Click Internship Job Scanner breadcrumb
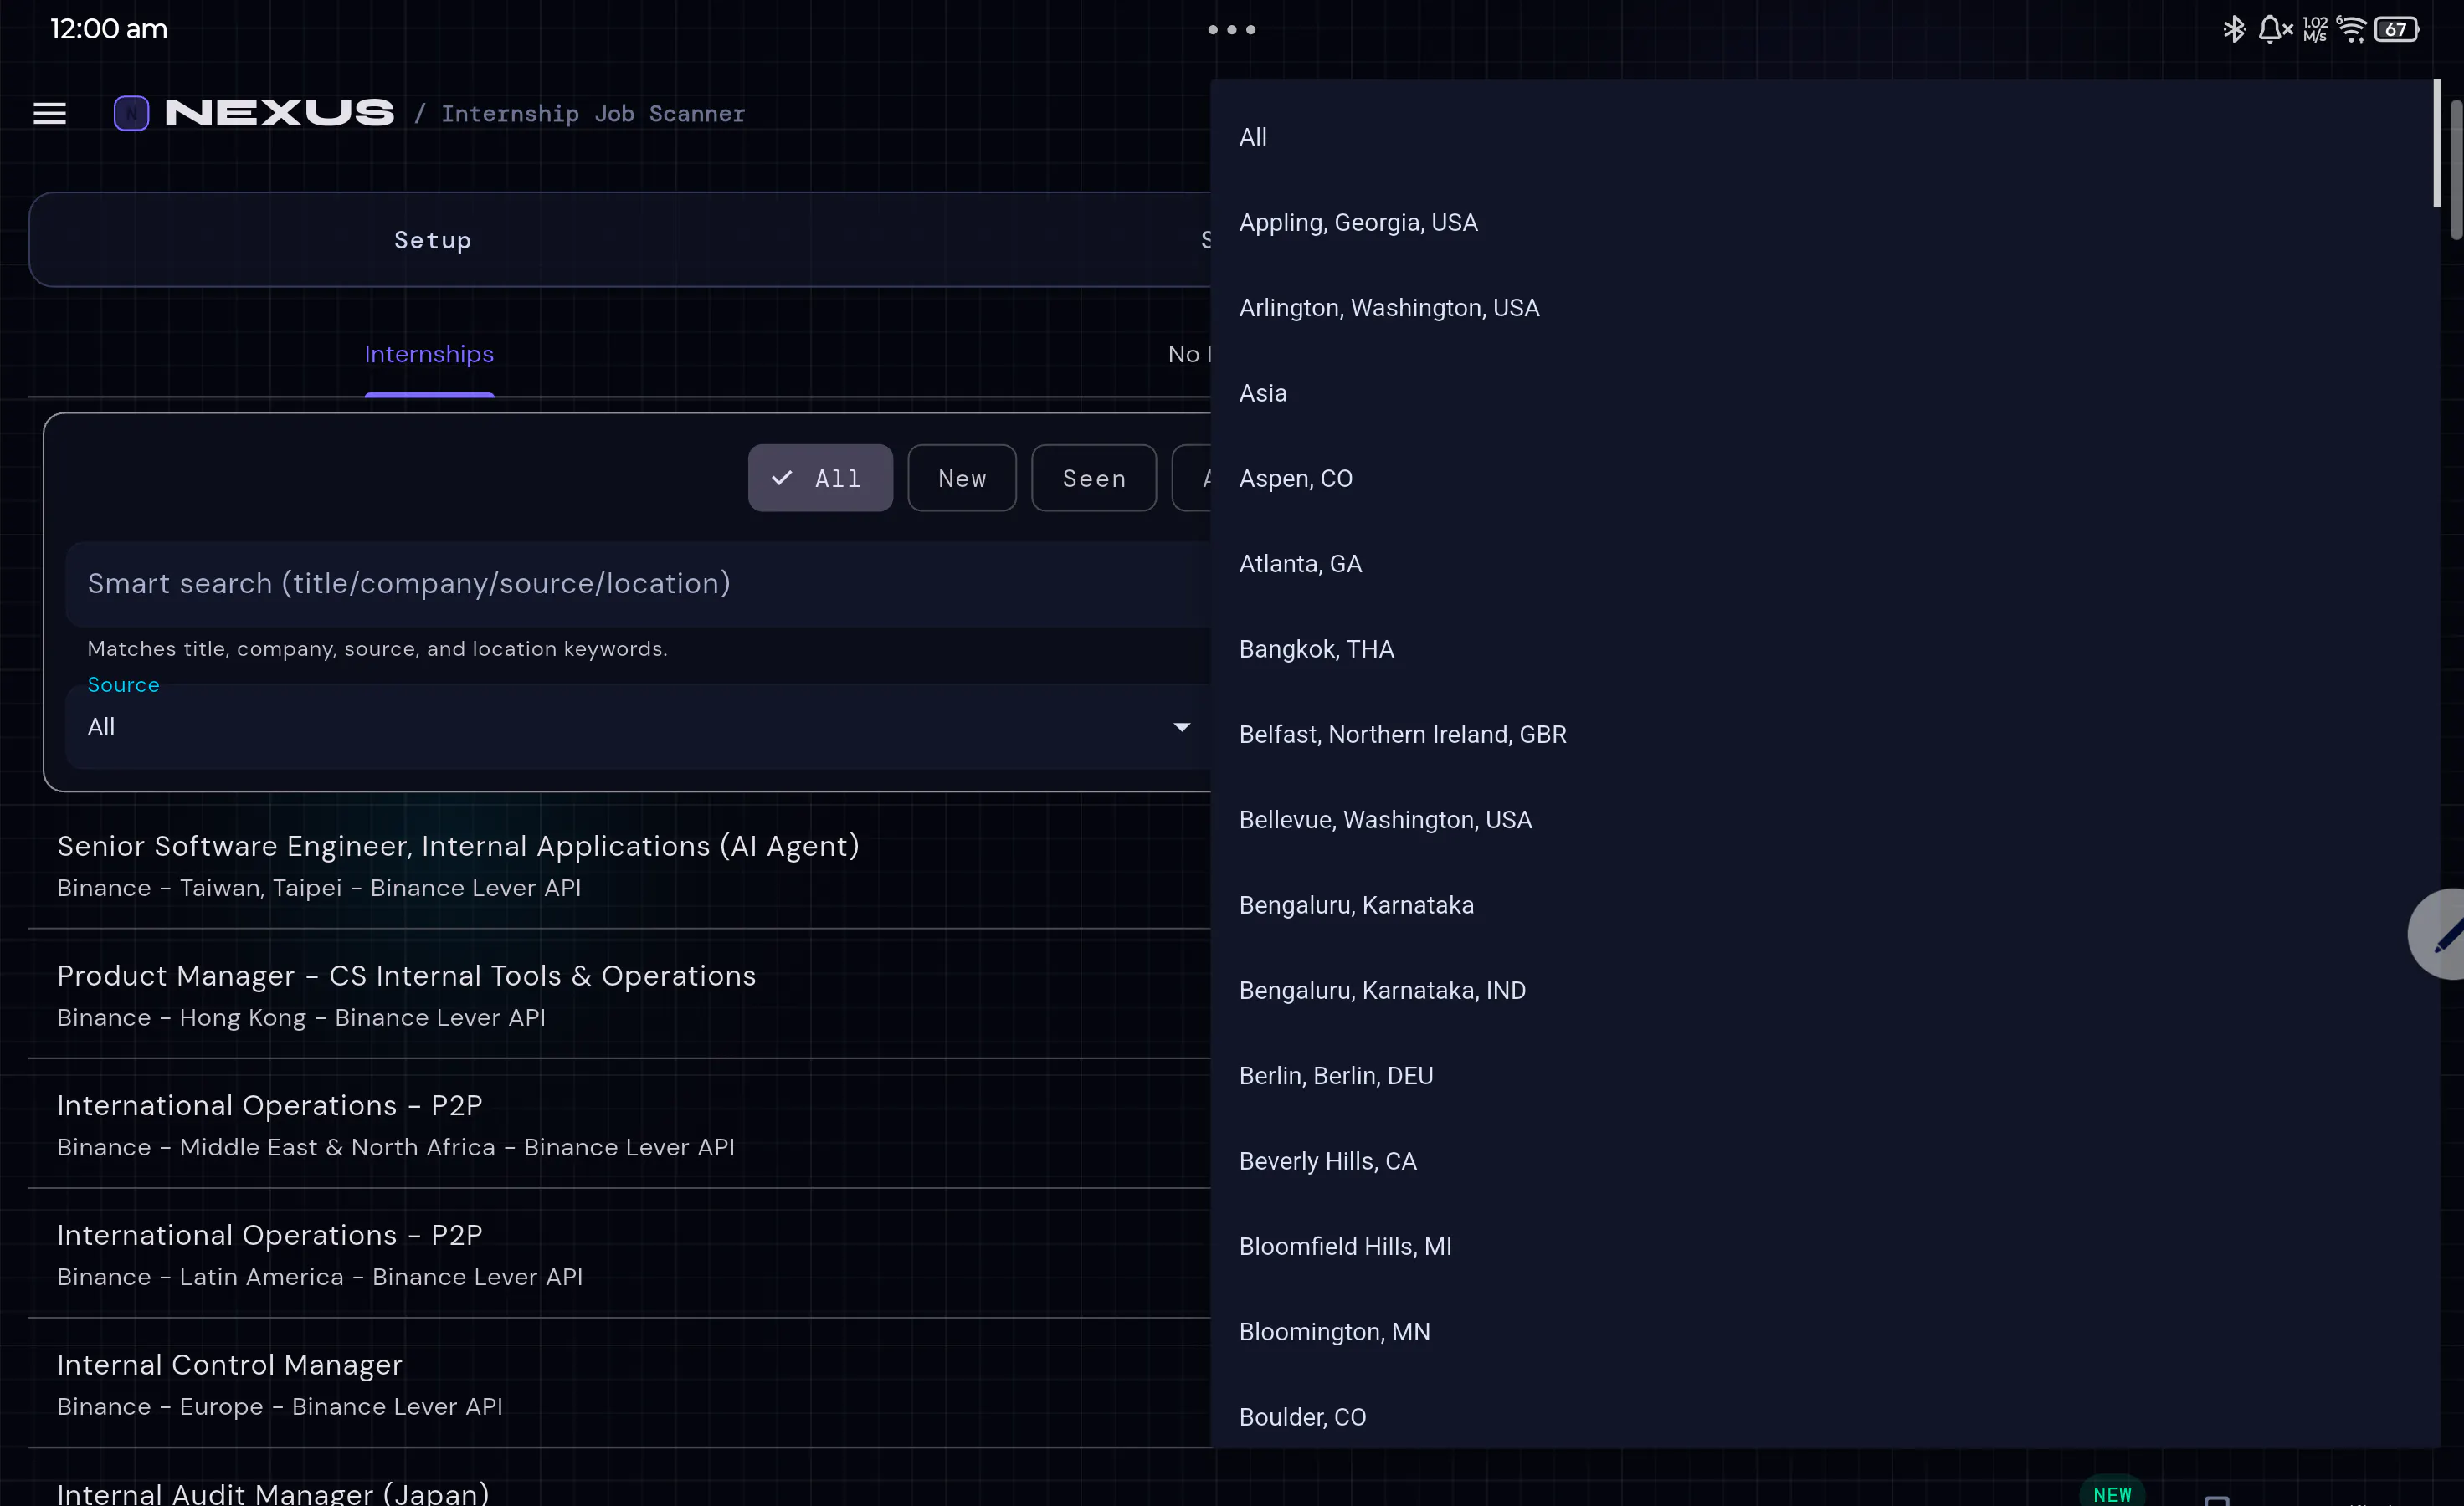The image size is (2464, 1506). [593, 113]
